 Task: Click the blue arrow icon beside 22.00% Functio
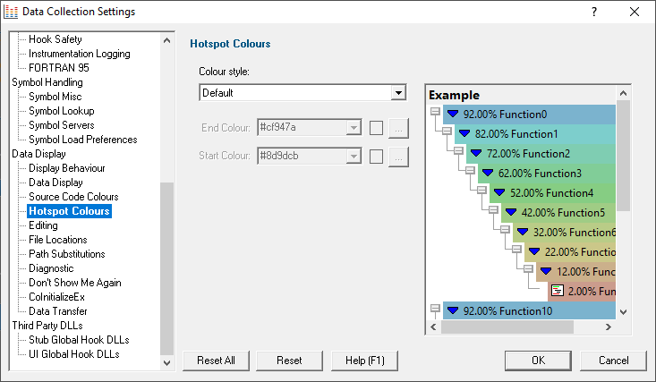533,251
